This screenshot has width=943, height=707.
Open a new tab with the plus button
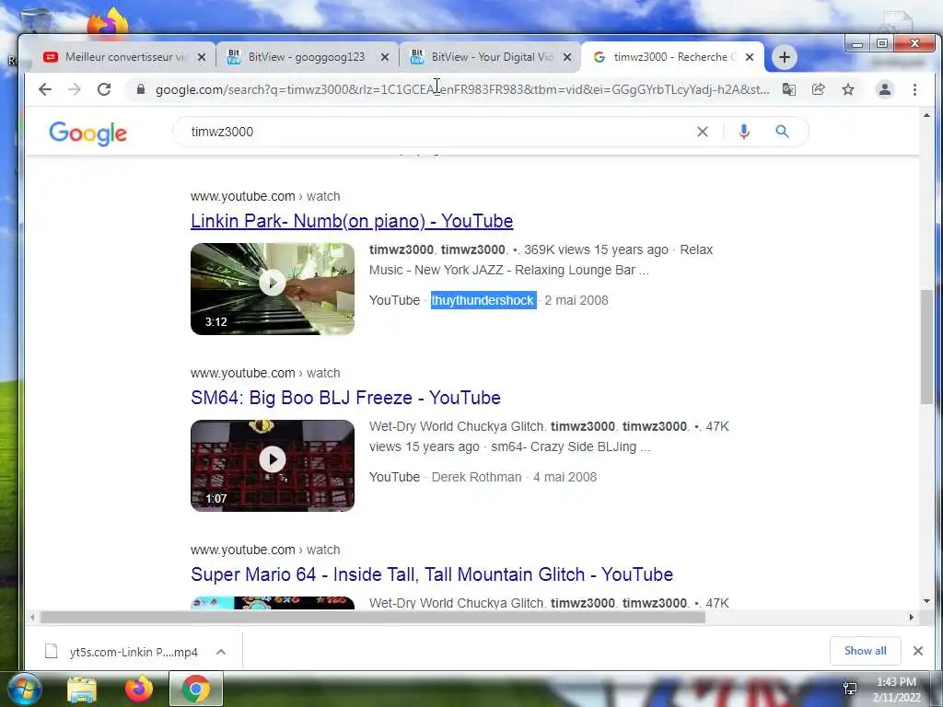click(785, 57)
